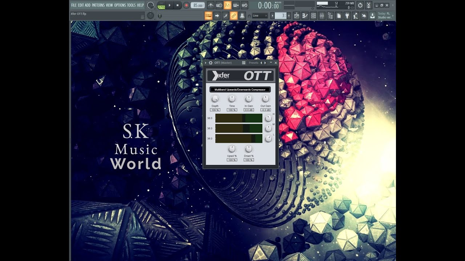Click the Depth knob in OTT
Screen dimensions: 465x261
215,99
